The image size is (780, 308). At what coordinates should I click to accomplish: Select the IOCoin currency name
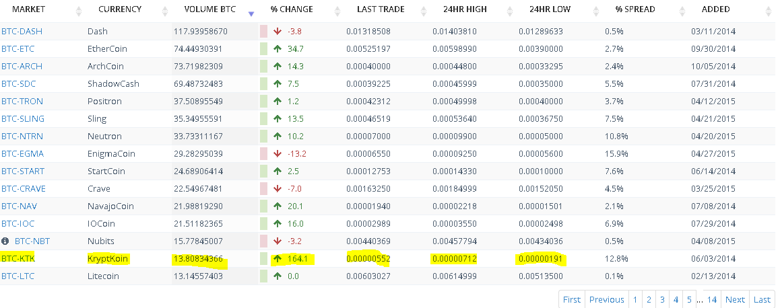pos(101,224)
